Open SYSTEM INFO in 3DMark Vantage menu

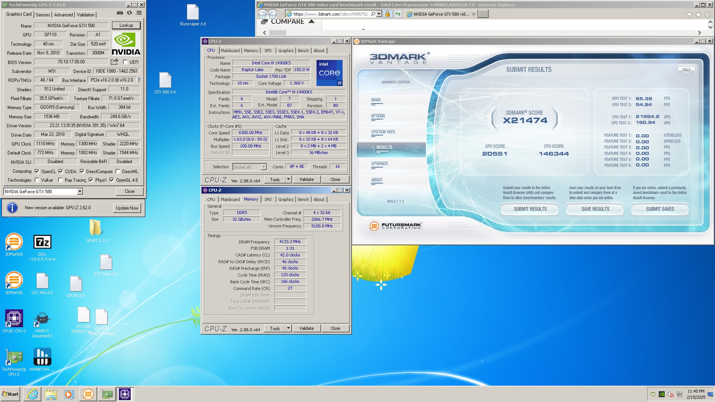click(383, 132)
